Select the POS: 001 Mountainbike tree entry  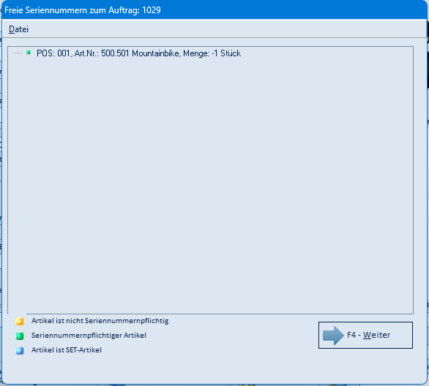[138, 53]
